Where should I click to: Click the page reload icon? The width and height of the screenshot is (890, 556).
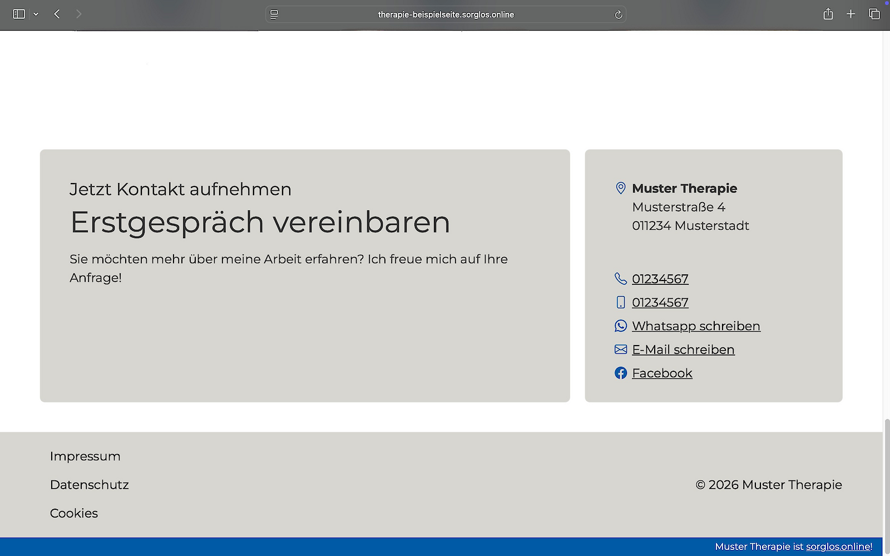[x=618, y=14]
